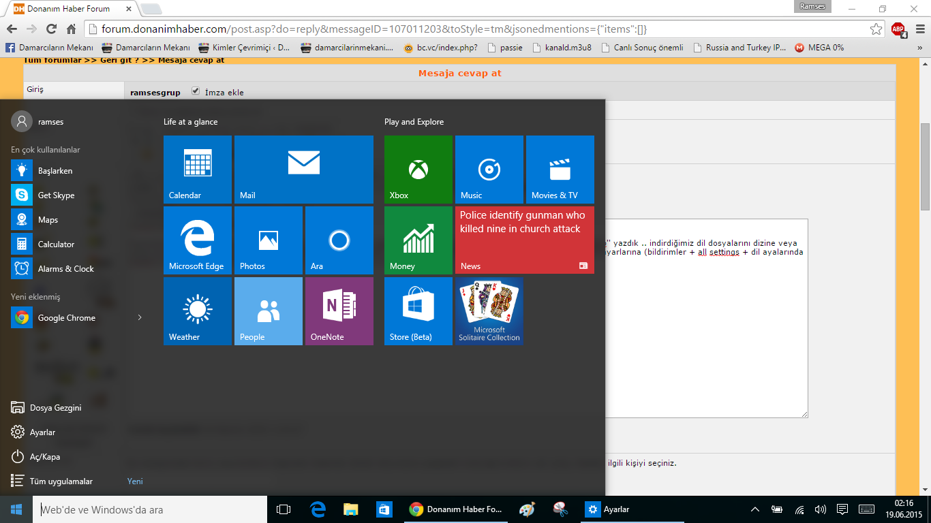Open Task View on the taskbar
The height and width of the screenshot is (523, 931).
284,509
